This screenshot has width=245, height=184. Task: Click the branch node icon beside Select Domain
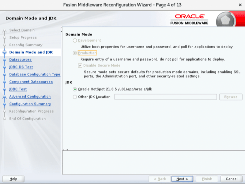point(5,31)
